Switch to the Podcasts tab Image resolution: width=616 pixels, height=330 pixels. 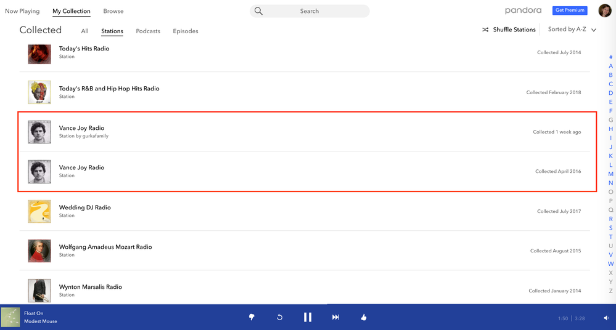coord(148,31)
